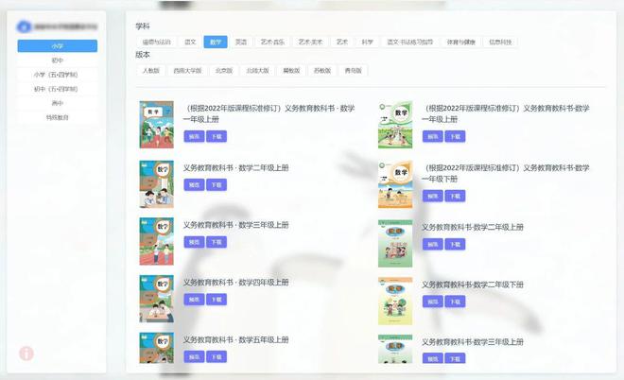Open the 特殊教育 category

pyautogui.click(x=58, y=117)
